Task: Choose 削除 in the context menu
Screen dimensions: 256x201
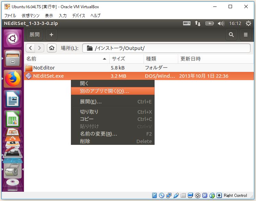Action: tap(113, 141)
